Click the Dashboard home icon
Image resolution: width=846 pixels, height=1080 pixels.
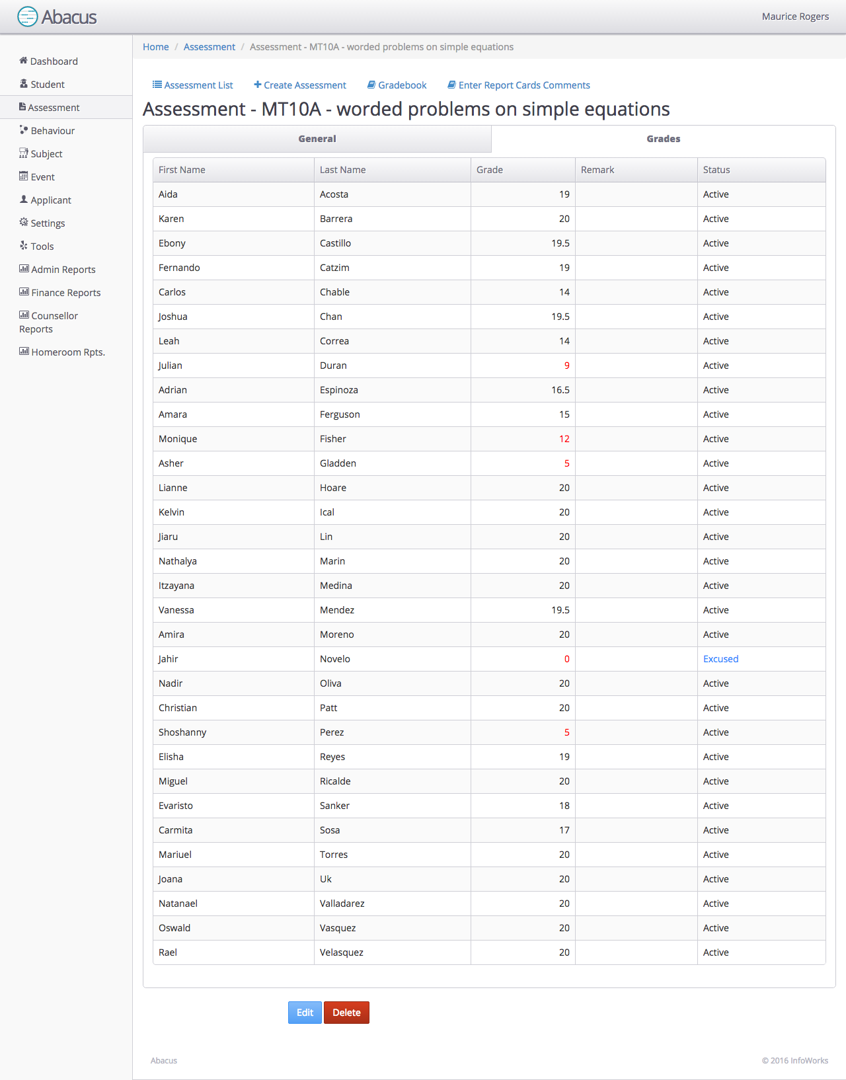pyautogui.click(x=23, y=61)
